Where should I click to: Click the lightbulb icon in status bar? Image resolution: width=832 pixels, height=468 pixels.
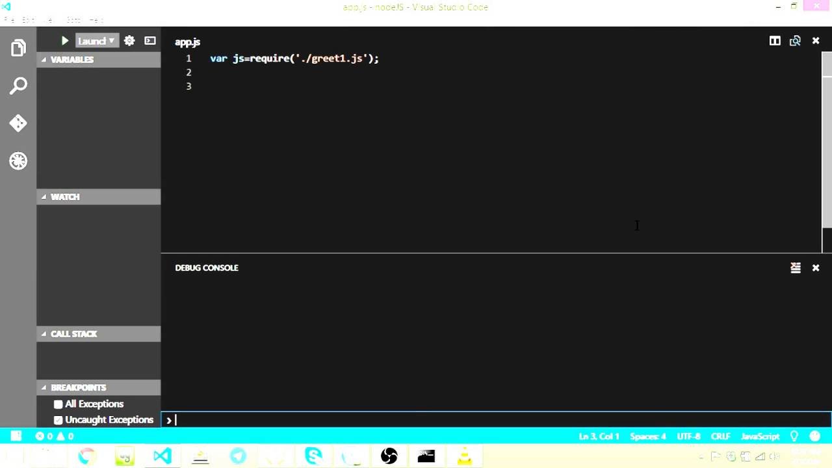point(794,436)
